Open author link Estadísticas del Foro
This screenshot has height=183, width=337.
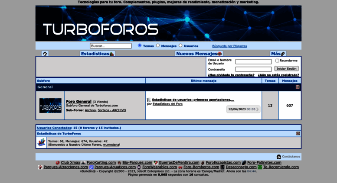[x=168, y=104]
